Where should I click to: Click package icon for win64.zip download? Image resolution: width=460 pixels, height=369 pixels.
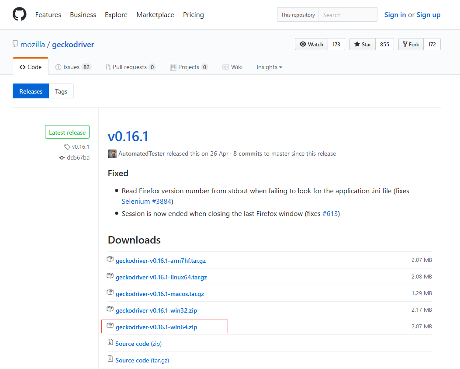point(110,326)
